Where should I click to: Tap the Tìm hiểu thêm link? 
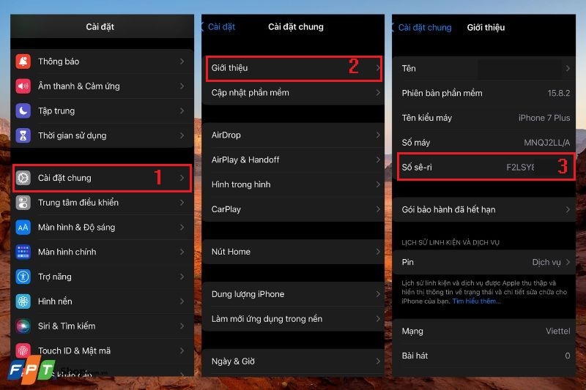476,301
